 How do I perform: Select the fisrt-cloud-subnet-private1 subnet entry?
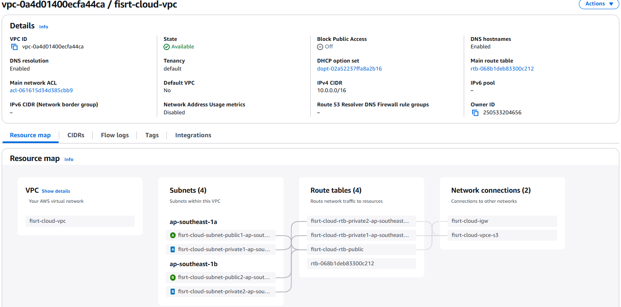221,249
